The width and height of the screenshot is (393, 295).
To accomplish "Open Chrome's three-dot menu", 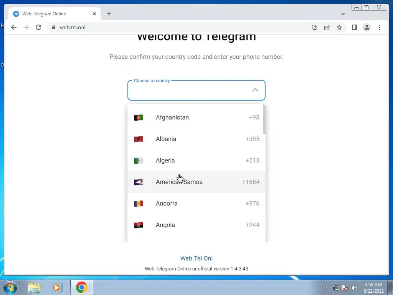I will 379,27.
